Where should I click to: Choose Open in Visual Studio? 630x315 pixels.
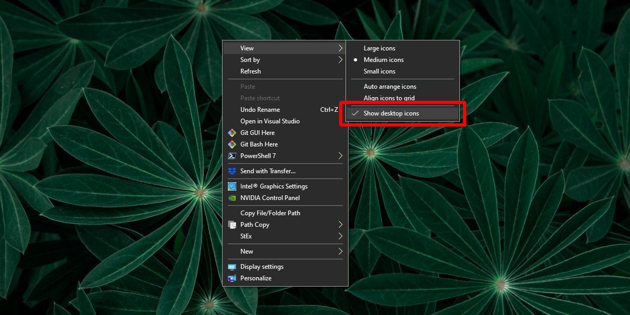point(270,121)
